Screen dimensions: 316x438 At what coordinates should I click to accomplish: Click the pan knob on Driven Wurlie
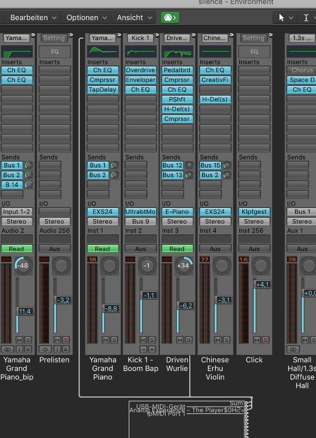click(185, 266)
